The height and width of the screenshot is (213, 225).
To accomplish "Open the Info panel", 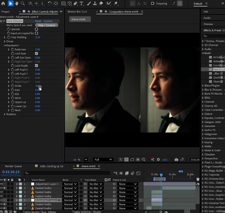I will point(206,11).
